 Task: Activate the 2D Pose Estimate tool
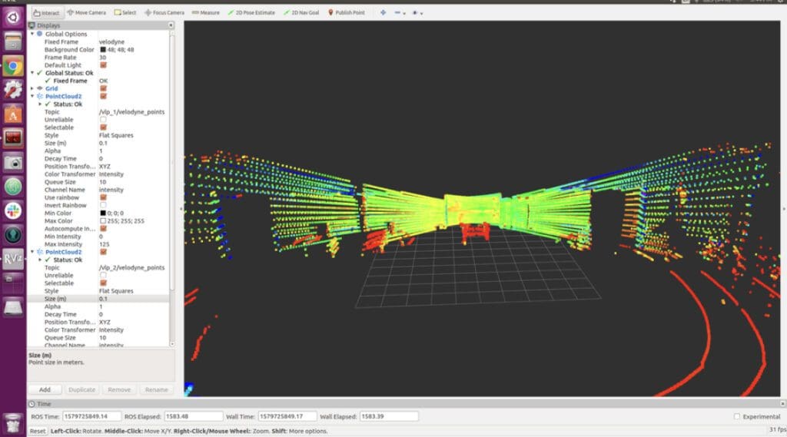pos(253,12)
